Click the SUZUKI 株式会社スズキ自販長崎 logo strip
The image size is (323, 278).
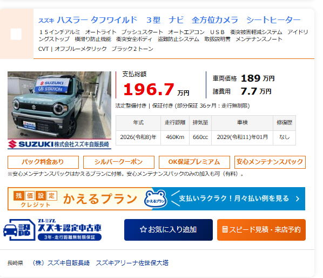59,144
